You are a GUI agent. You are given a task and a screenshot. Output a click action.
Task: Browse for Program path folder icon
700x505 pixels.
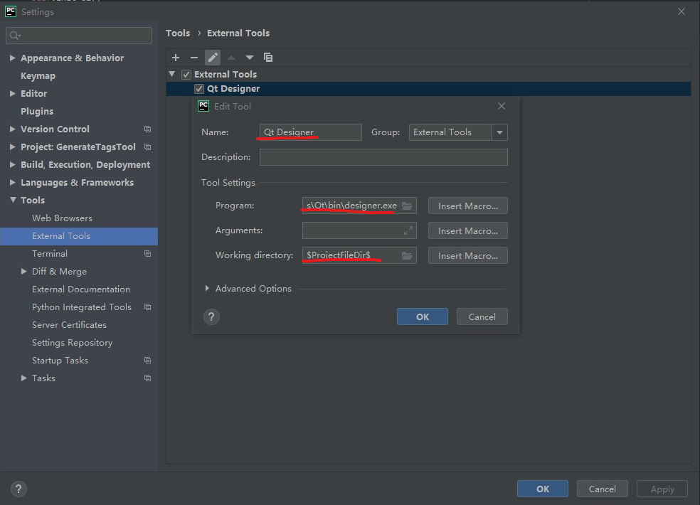(x=407, y=206)
